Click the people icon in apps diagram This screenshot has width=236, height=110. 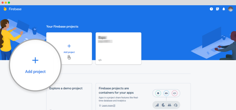click(x=169, y=105)
